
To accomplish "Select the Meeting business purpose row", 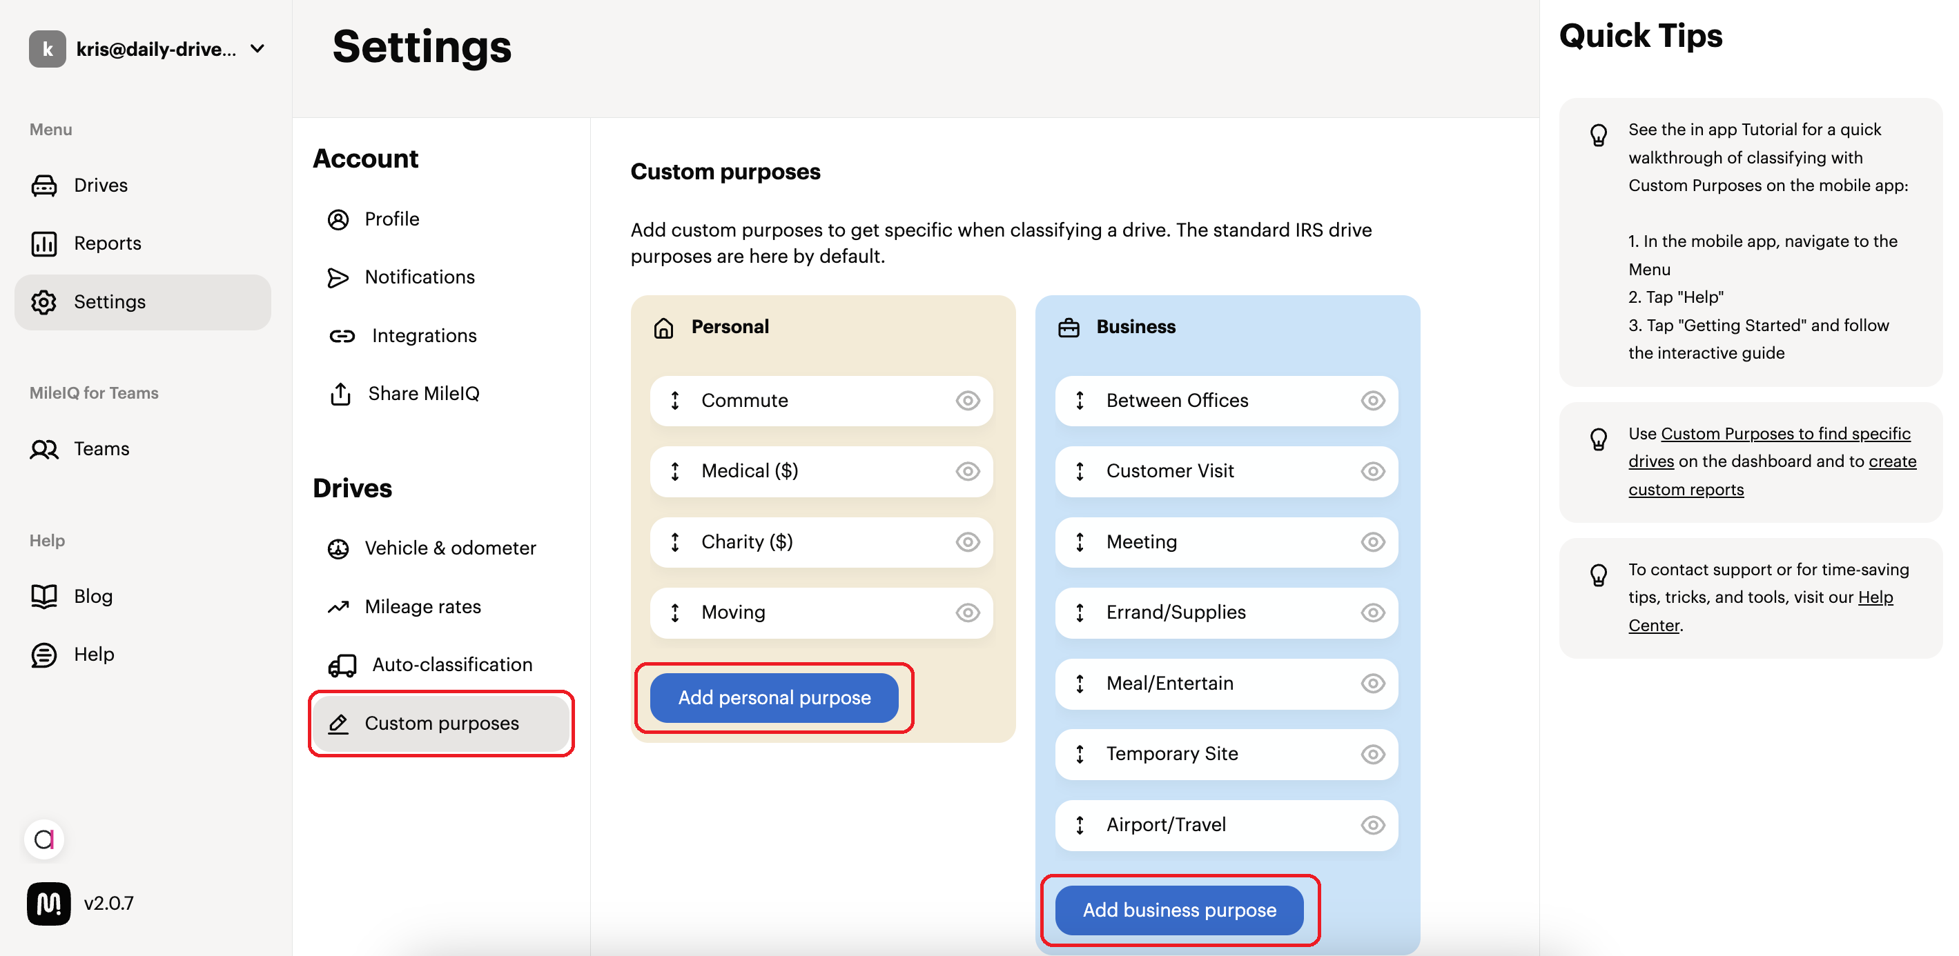I will (x=1226, y=542).
